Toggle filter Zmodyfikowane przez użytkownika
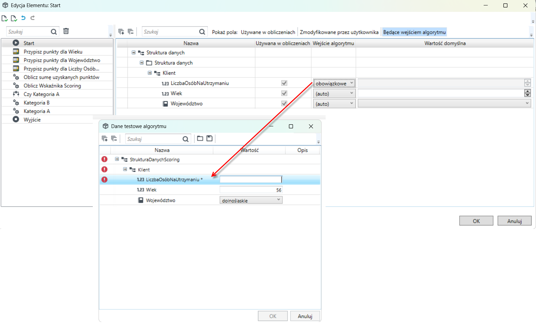Image resolution: width=536 pixels, height=324 pixels. click(x=339, y=32)
